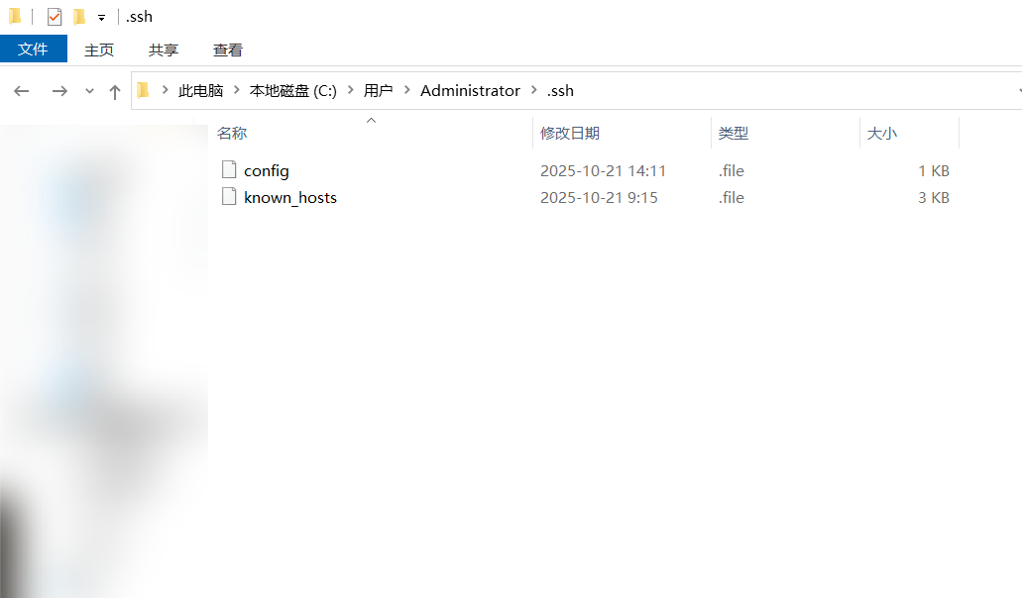Click the known_hosts file icon

click(x=229, y=197)
